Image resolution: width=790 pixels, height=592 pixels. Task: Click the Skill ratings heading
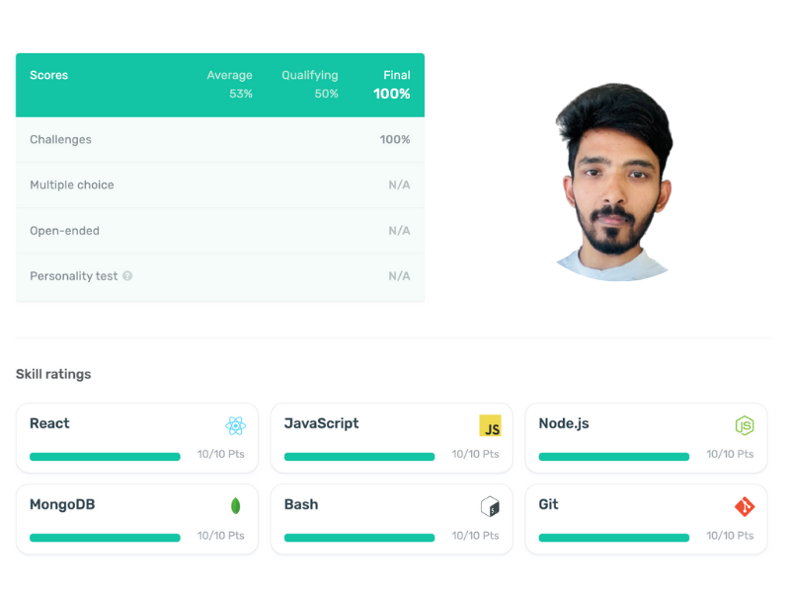pos(53,374)
